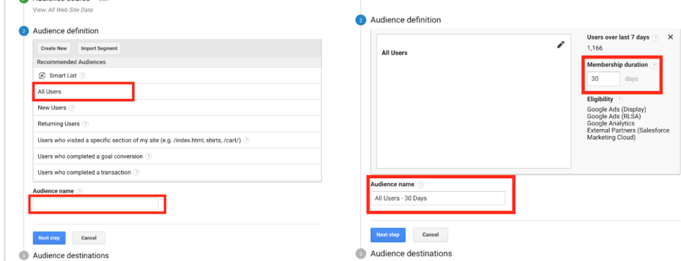Choose Users who completed a goal conversion

coord(177,156)
